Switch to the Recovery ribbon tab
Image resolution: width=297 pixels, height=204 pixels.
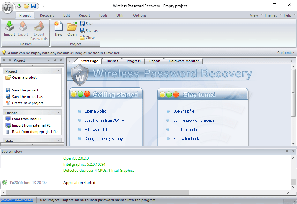(x=47, y=15)
